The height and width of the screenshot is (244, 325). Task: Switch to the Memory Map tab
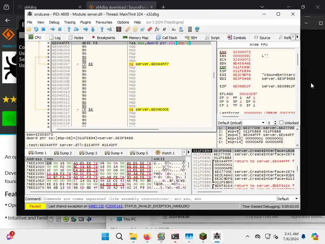tap(136, 37)
